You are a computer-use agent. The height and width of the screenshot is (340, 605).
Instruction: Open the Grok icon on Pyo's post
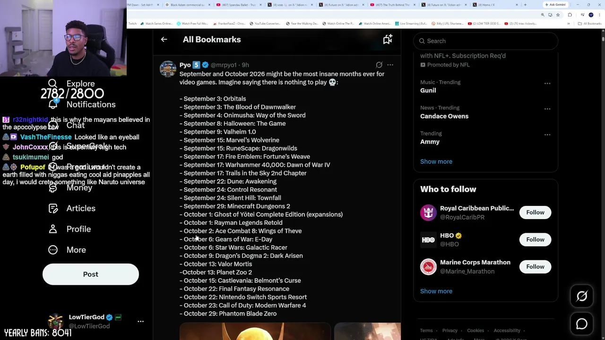(379, 65)
